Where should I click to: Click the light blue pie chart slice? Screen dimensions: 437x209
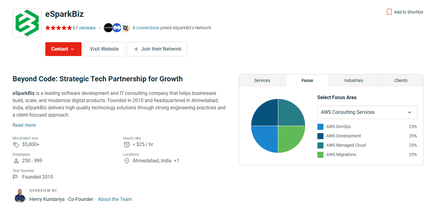(x=267, y=137)
